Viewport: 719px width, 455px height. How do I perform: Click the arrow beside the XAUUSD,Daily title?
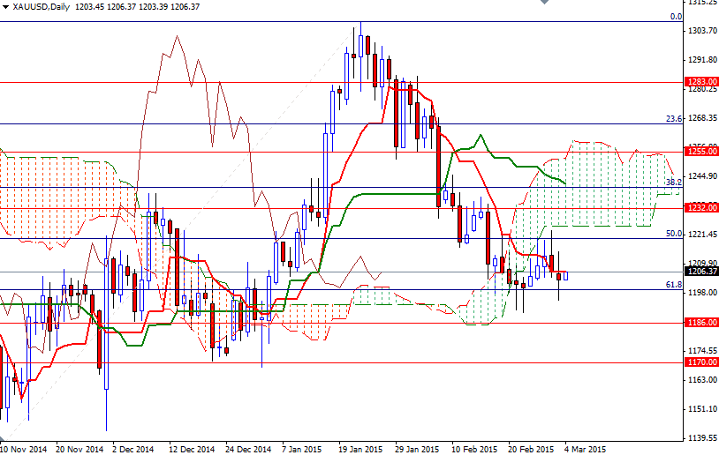(x=5, y=6)
